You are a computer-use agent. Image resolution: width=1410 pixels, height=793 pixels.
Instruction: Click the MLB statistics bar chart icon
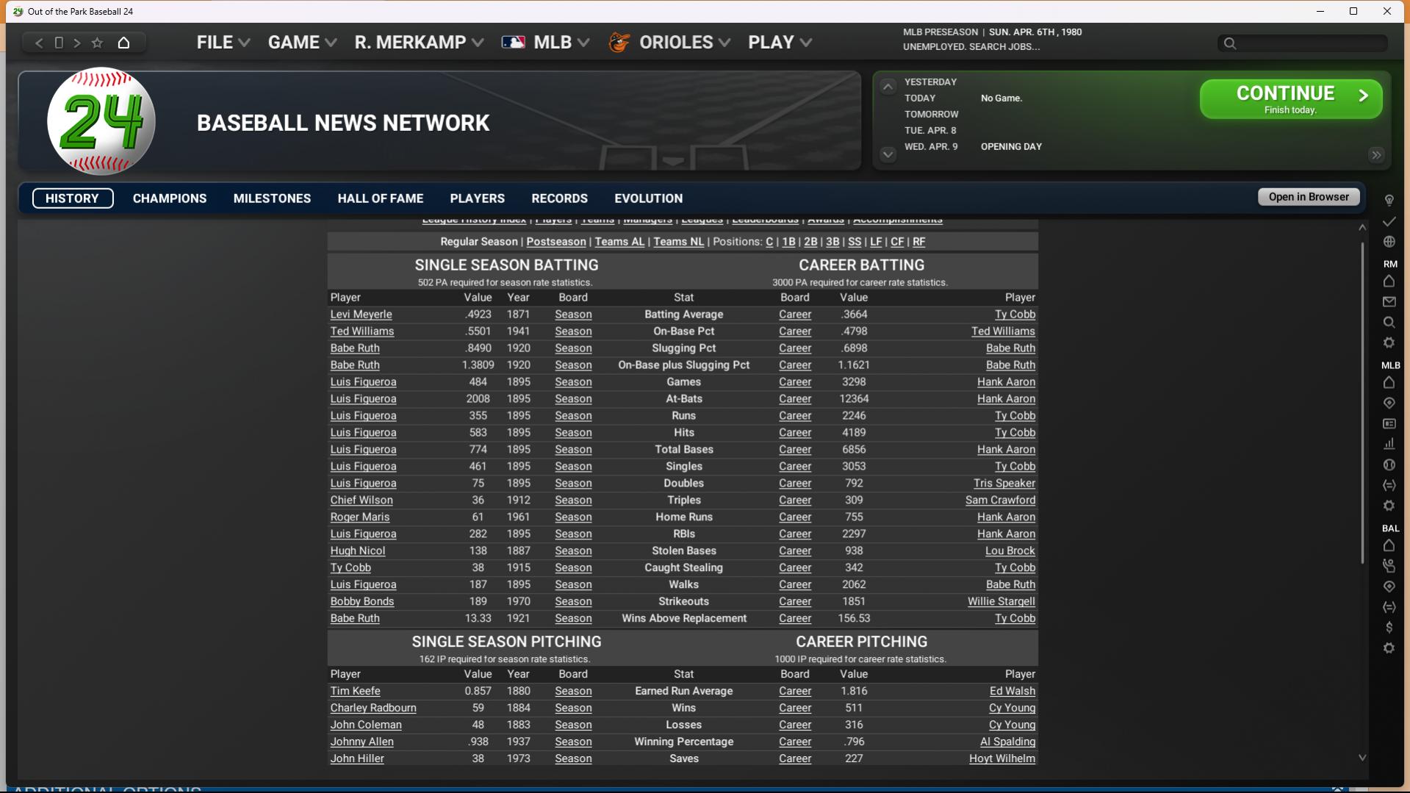pyautogui.click(x=1389, y=444)
